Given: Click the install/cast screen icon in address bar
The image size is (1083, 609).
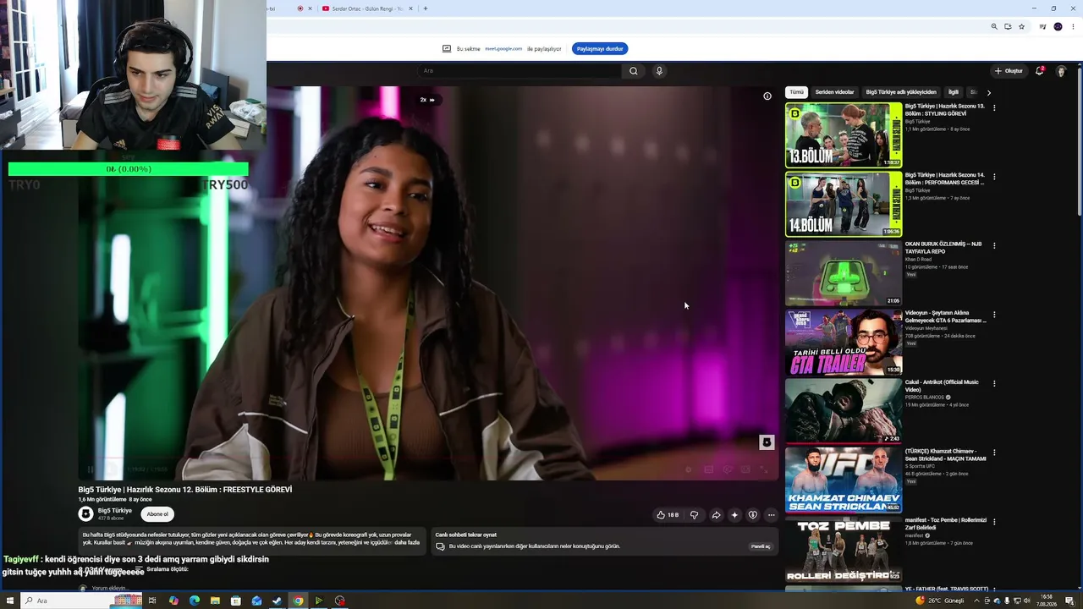Looking at the screenshot, I should coord(1008,27).
